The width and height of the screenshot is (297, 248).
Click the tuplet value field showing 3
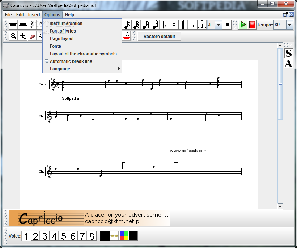(x=211, y=25)
